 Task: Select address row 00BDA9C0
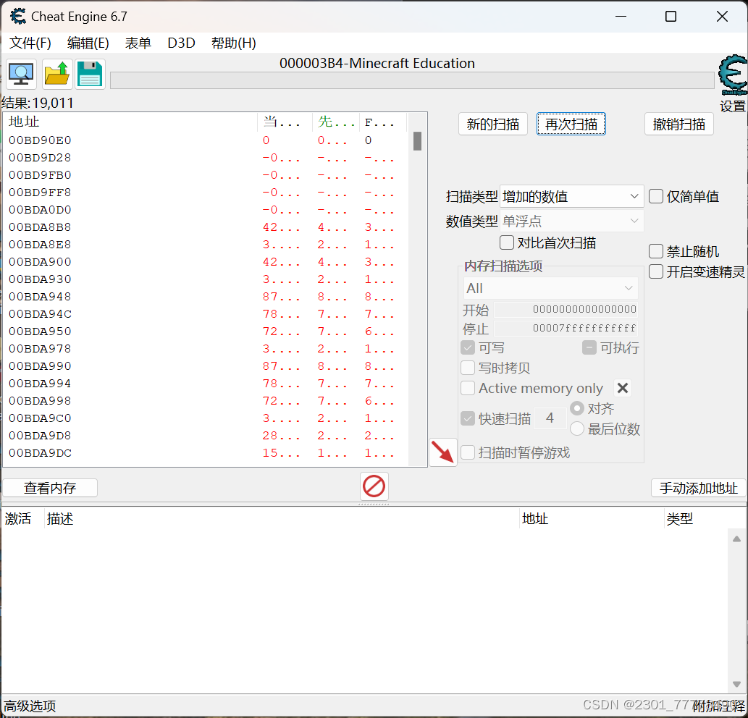(206, 418)
